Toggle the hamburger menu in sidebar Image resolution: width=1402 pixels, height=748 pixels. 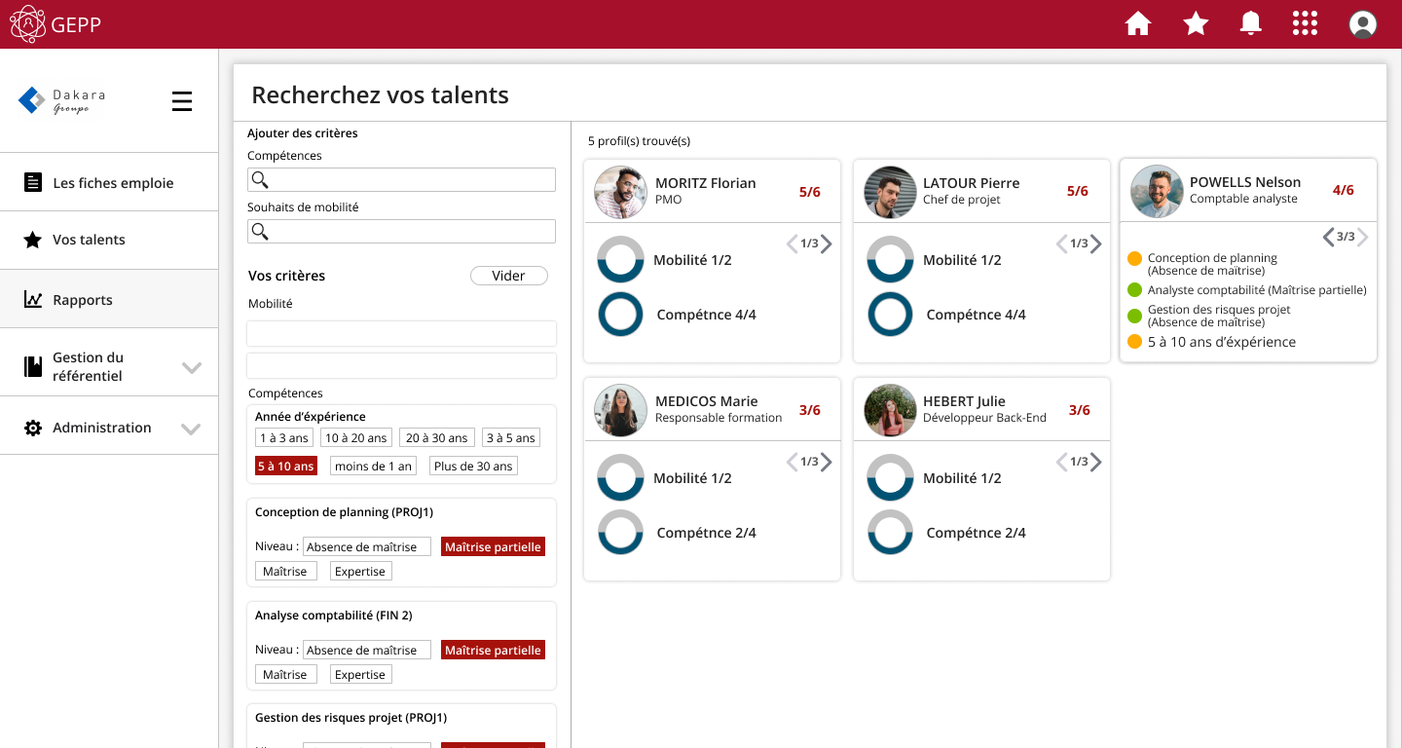[182, 101]
